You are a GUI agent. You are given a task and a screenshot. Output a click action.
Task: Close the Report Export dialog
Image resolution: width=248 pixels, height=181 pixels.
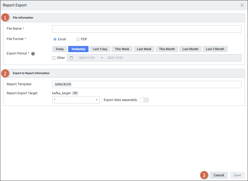(x=242, y=5)
